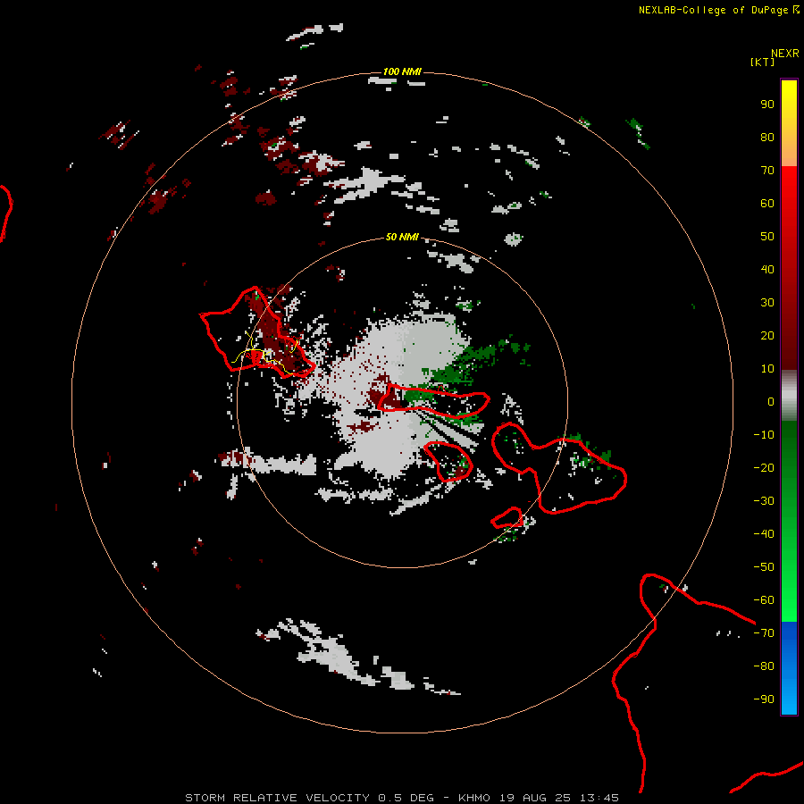
Task: Click the -40 value on the velocity scale
Action: click(764, 534)
